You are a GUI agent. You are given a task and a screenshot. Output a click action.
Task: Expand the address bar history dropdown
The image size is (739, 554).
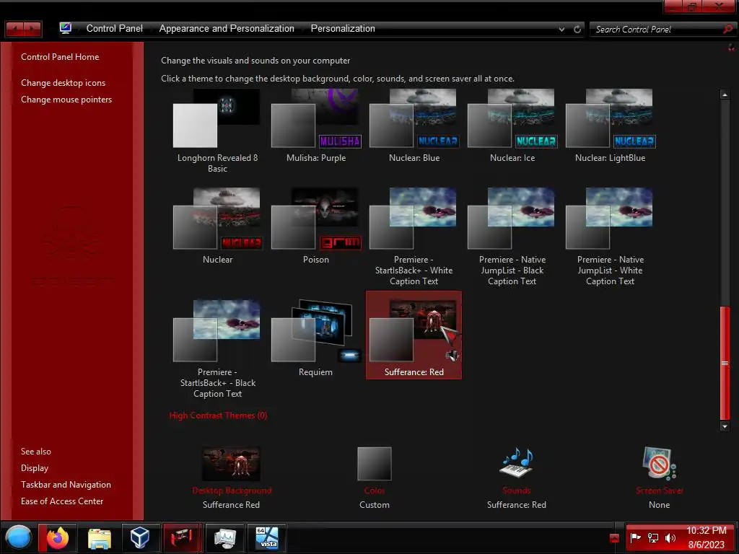[561, 29]
